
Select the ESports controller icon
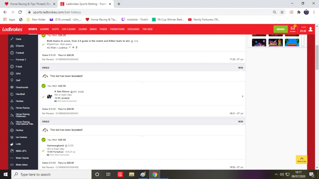(12, 46)
